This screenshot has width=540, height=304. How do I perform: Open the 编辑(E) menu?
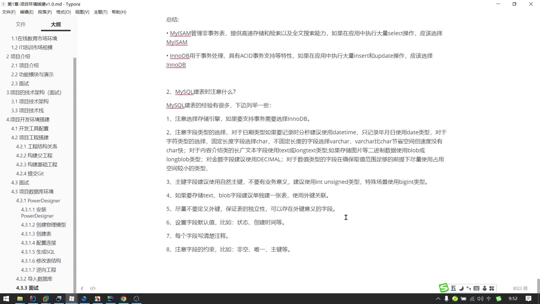tap(27, 12)
